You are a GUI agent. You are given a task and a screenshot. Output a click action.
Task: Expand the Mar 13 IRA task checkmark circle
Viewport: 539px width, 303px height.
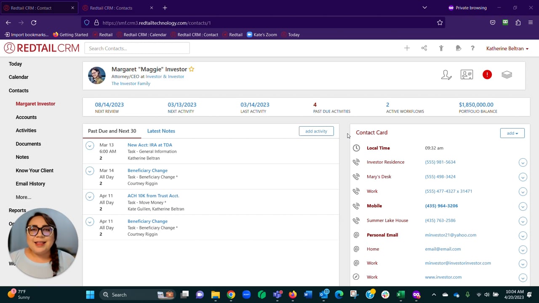(x=89, y=145)
